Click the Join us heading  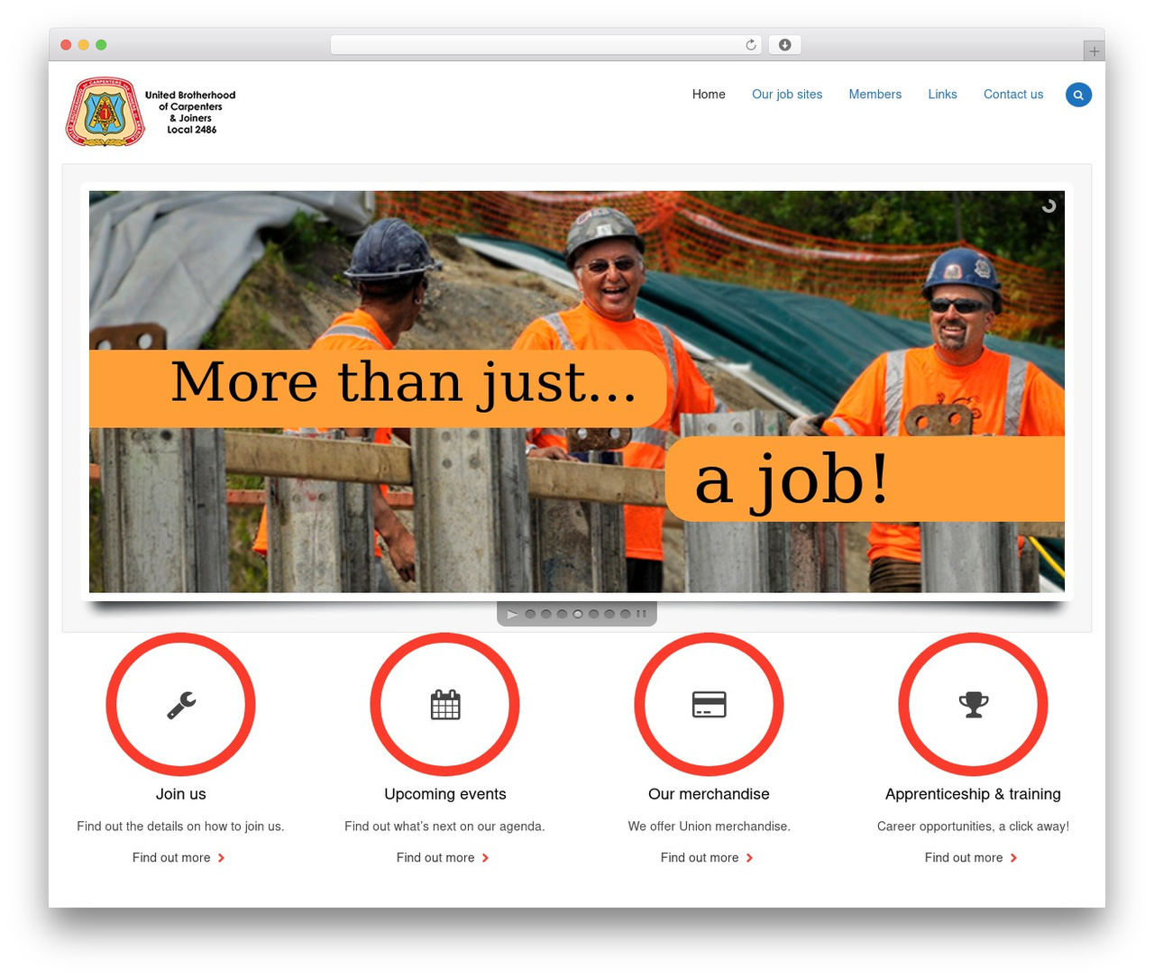tap(181, 794)
